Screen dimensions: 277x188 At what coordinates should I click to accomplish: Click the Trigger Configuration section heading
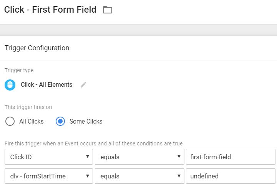(x=37, y=48)
